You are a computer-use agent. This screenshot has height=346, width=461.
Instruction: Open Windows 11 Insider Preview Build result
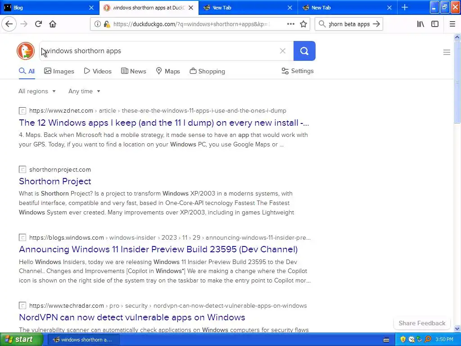[x=158, y=250]
